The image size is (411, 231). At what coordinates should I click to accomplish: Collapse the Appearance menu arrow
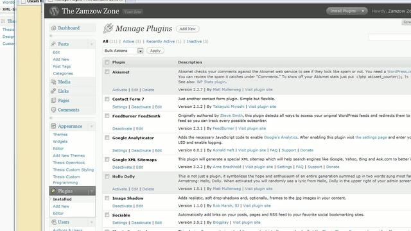pyautogui.click(x=92, y=126)
